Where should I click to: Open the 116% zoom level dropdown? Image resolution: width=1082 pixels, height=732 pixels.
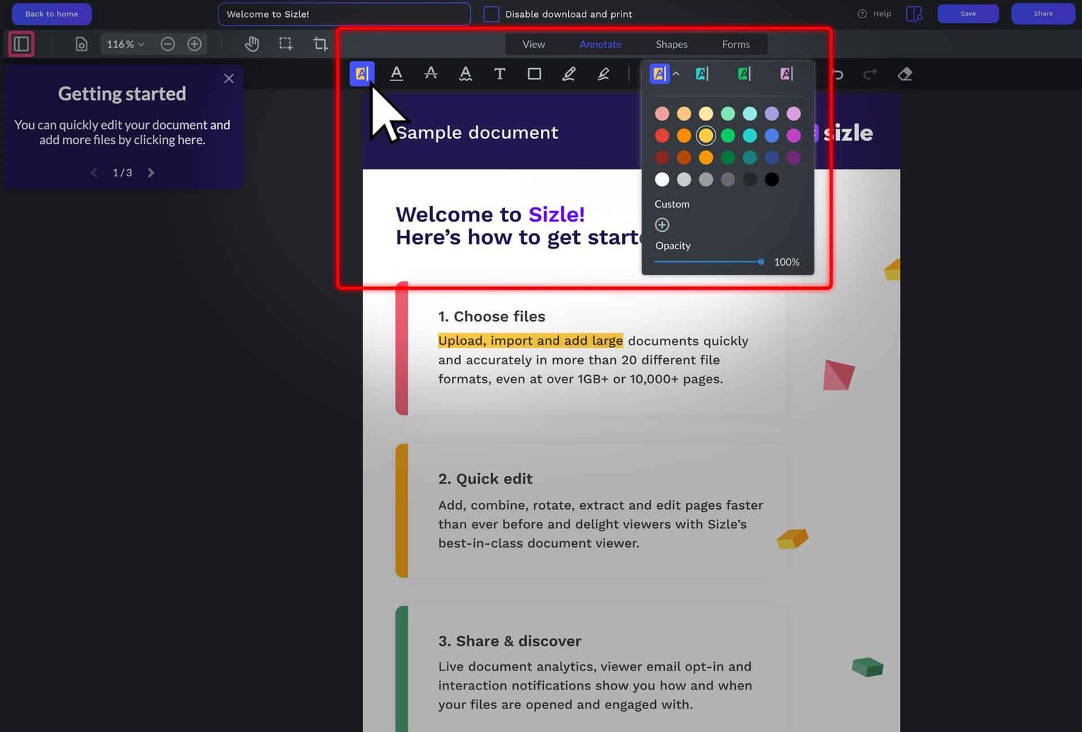125,44
